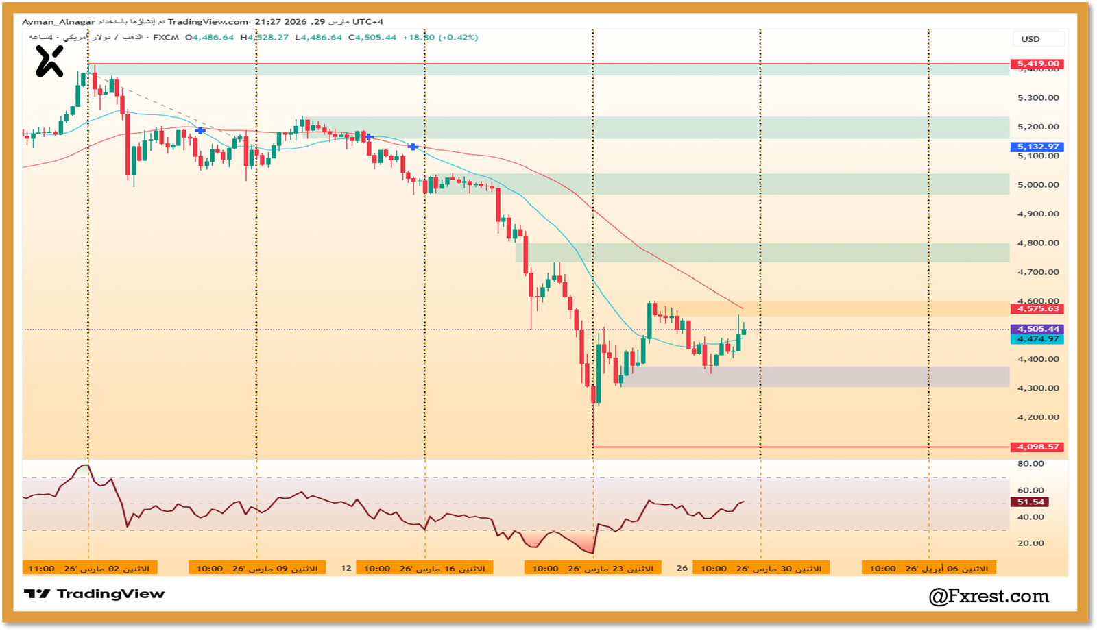1097x631 pixels.
Task: Select the 23 March '26 date marker
Action: 592,569
